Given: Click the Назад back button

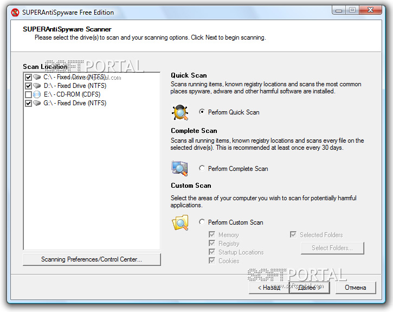Looking at the screenshot, I should click(269, 288).
